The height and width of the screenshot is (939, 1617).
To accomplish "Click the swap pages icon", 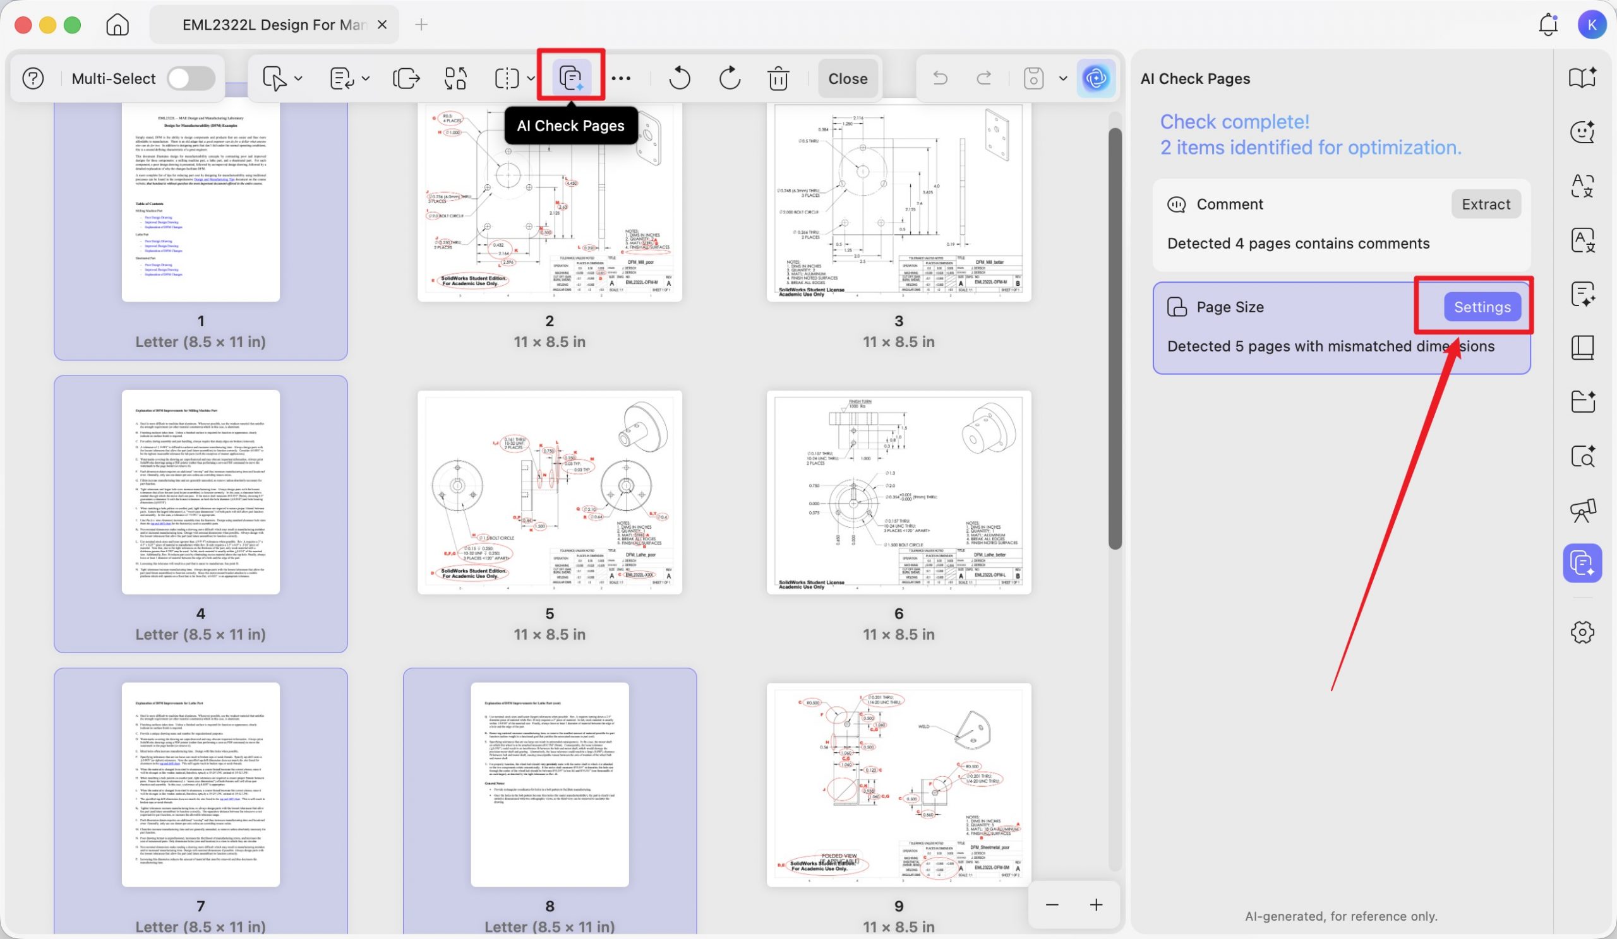I will tap(455, 78).
